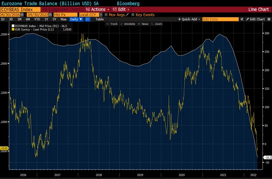Click the -36.5 right axis value marker
Image resolution: width=272 pixels, height=179 pixels.
pyautogui.click(x=268, y=157)
